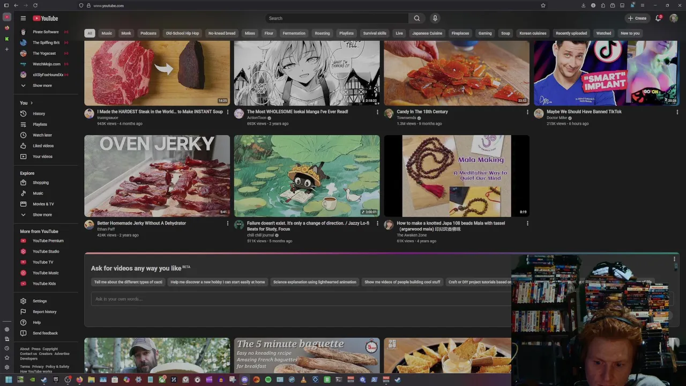This screenshot has width=686, height=386.
Task: Open YouTube Premium link
Action: pos(48,241)
